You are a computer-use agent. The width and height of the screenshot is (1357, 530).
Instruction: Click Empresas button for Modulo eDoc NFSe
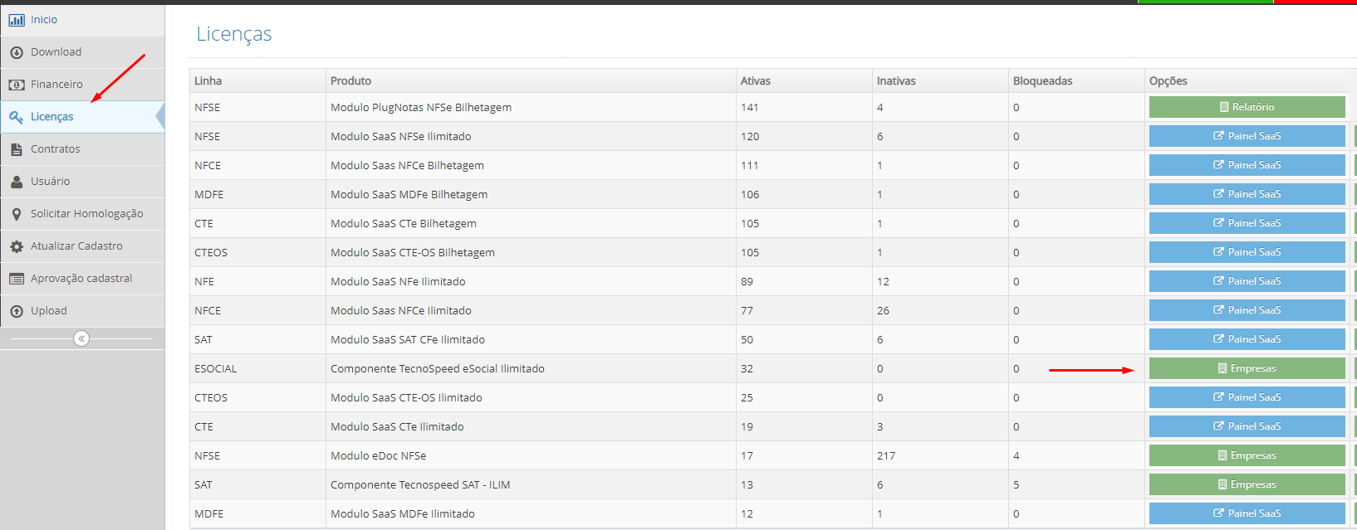(x=1247, y=455)
